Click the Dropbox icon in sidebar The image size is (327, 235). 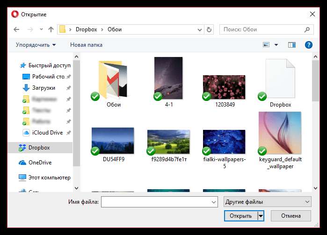click(22, 148)
